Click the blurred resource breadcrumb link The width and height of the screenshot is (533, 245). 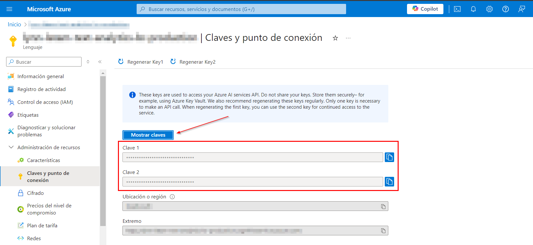[79, 24]
